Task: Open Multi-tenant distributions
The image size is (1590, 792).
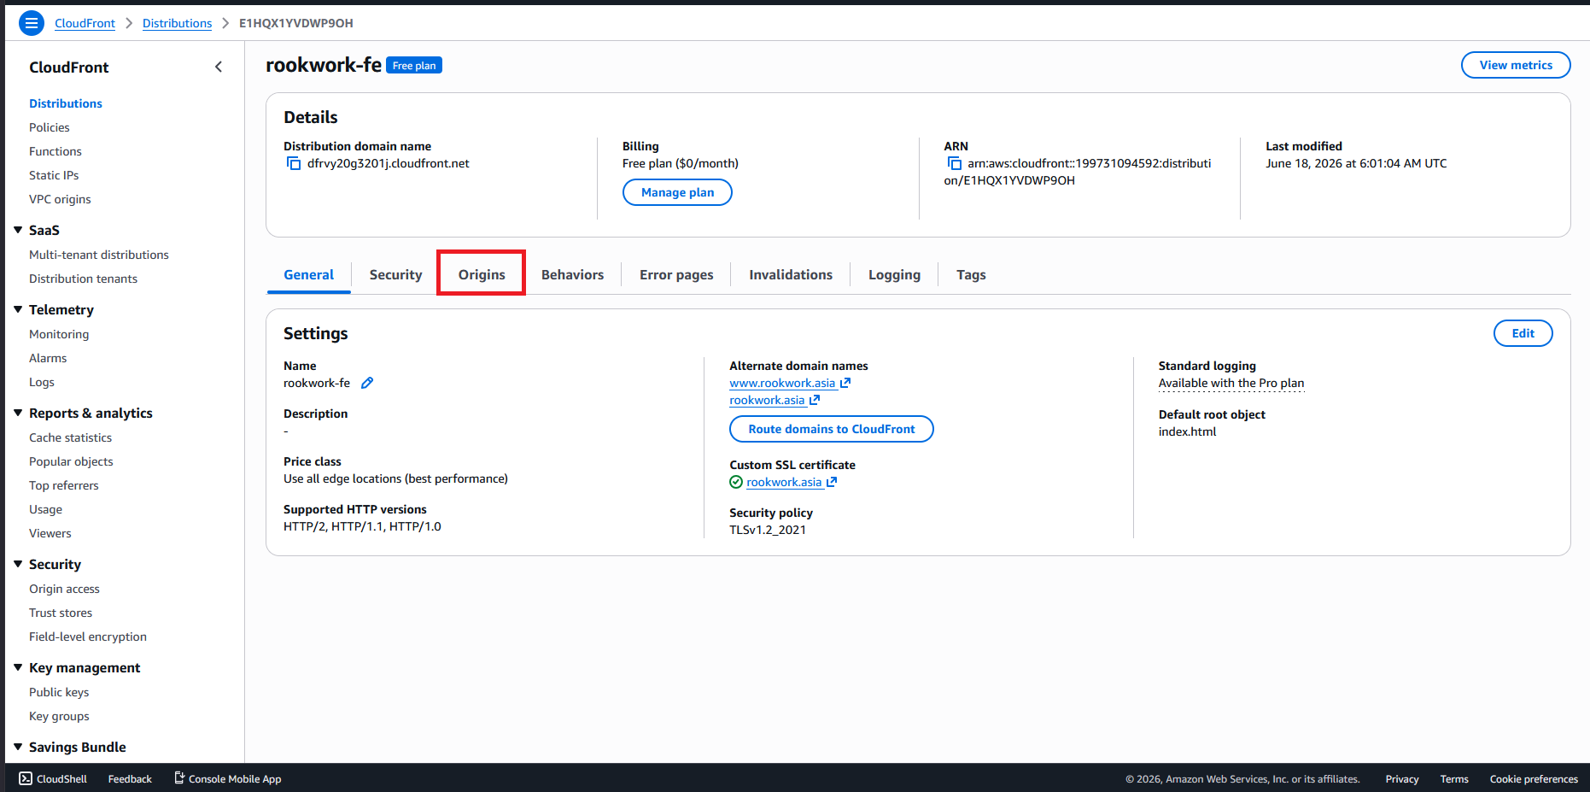Action: pos(99,255)
